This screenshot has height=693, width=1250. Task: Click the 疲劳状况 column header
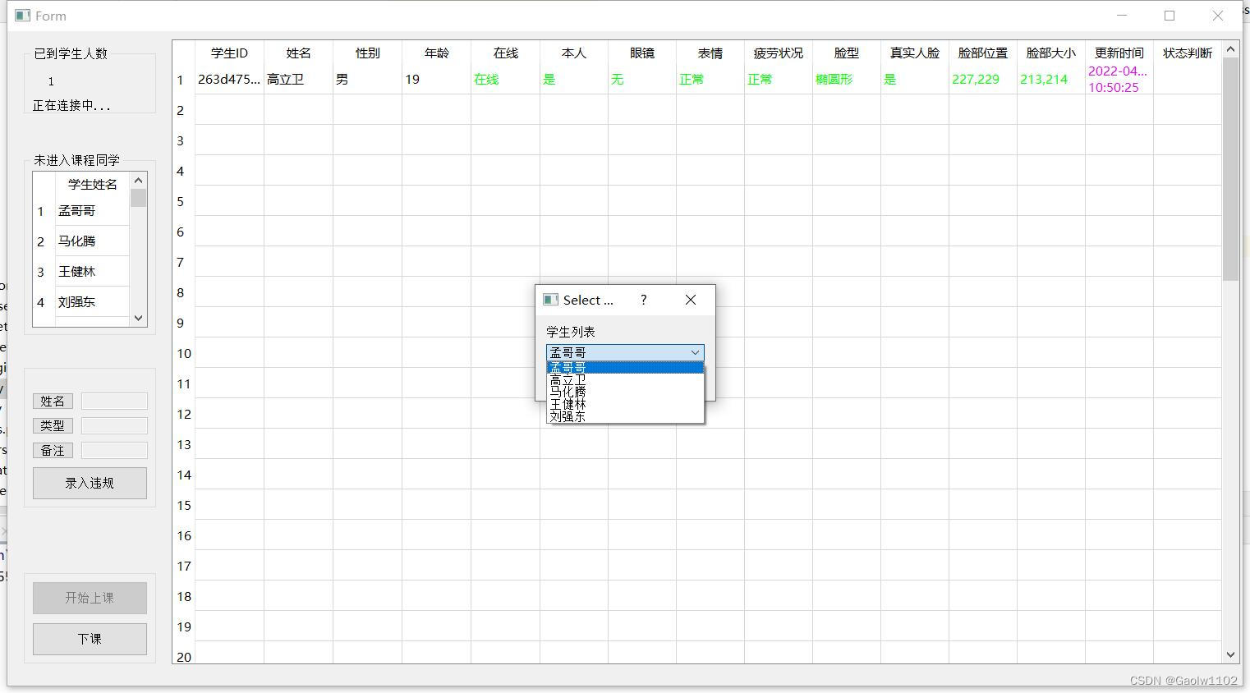click(x=779, y=53)
